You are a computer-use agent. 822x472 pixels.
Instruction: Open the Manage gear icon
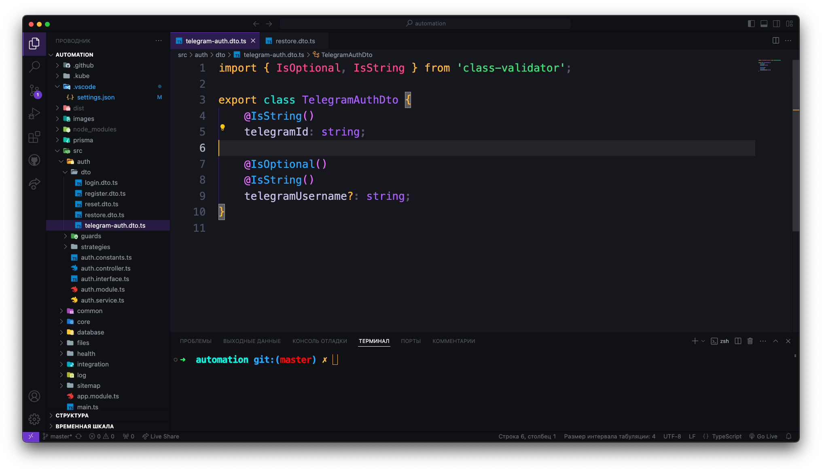click(34, 419)
